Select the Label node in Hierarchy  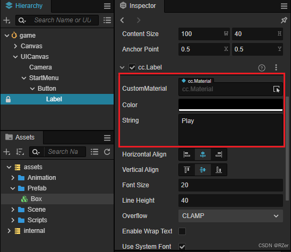57,99
